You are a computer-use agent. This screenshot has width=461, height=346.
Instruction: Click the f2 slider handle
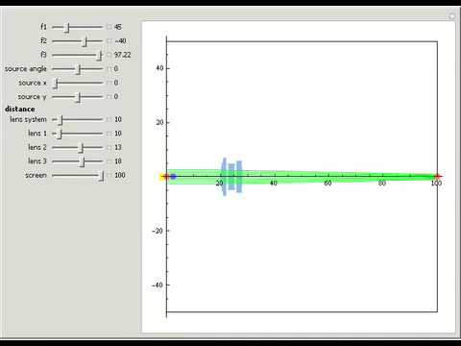[85, 41]
